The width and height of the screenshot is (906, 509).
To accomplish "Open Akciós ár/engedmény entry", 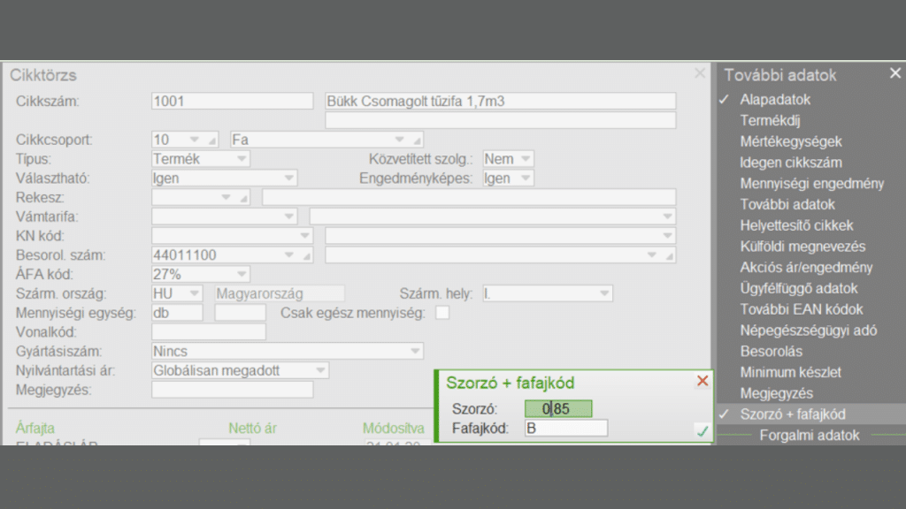I will click(x=806, y=267).
